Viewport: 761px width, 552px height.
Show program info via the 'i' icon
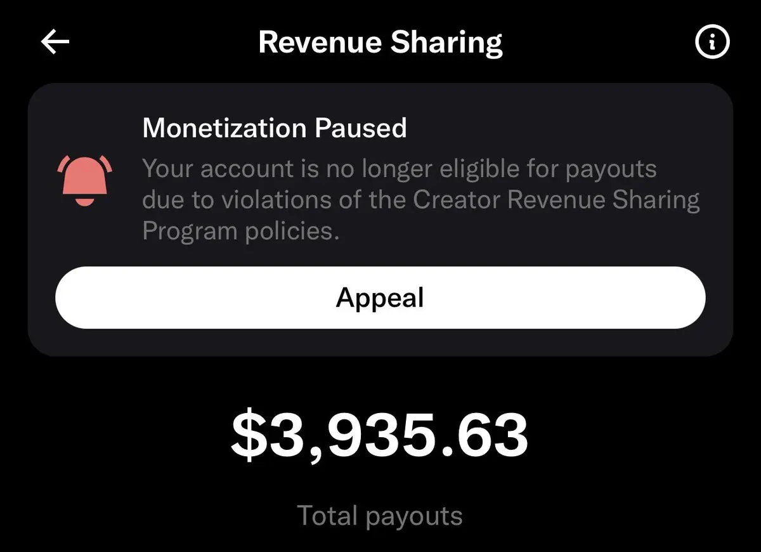pyautogui.click(x=713, y=43)
